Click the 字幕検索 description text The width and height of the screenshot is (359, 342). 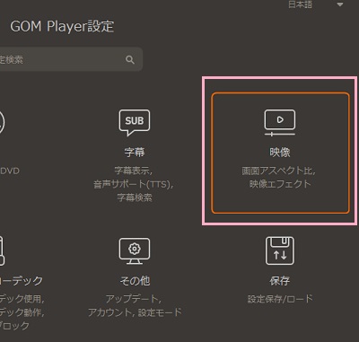tap(135, 197)
